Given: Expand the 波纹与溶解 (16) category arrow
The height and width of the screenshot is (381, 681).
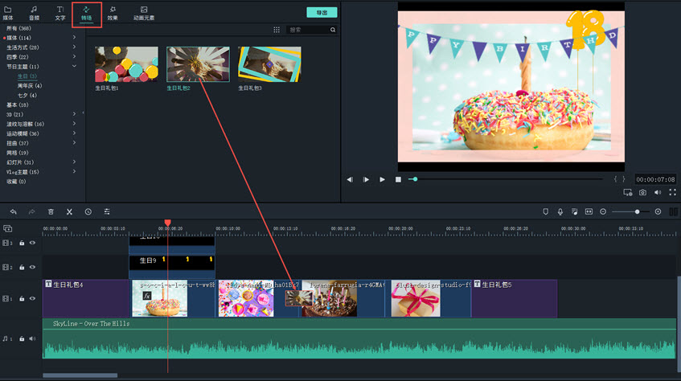Looking at the screenshot, I should [x=74, y=123].
